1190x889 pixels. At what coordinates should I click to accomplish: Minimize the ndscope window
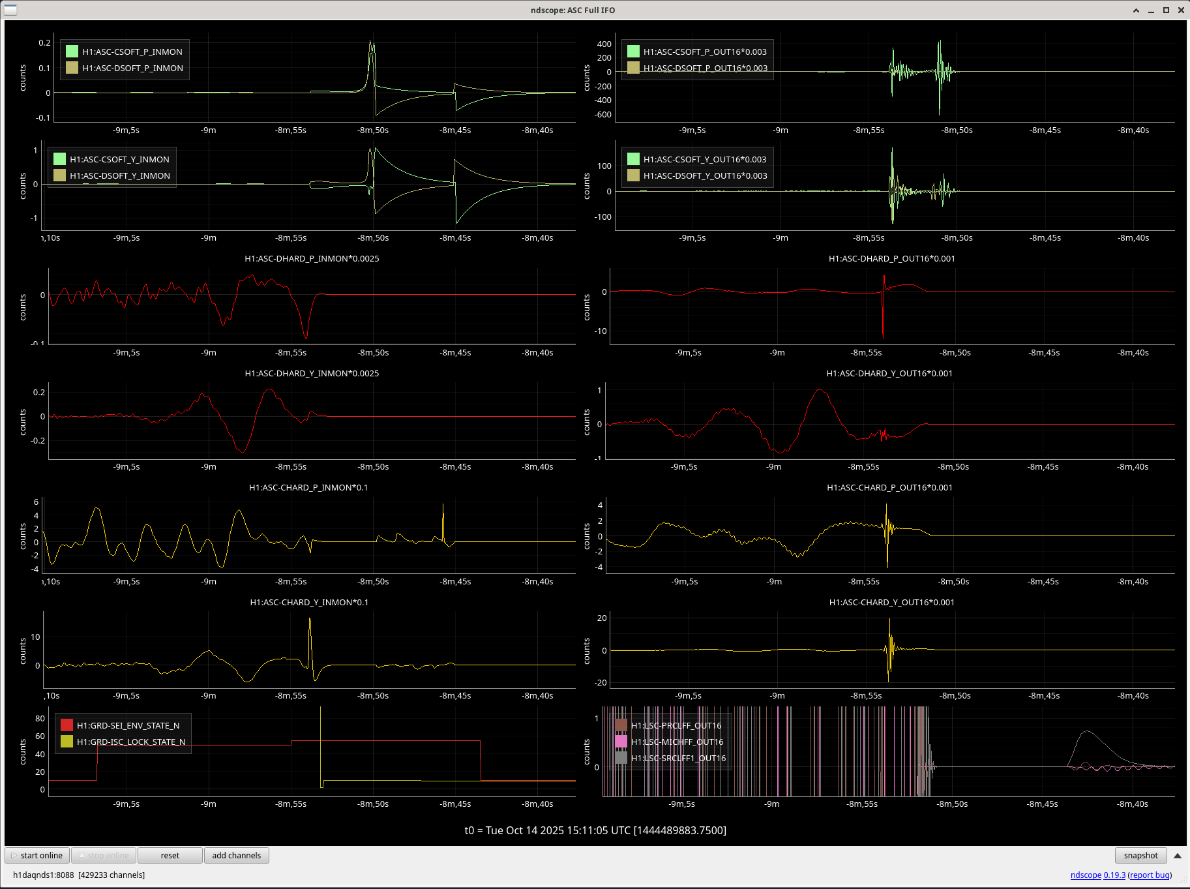(1151, 10)
